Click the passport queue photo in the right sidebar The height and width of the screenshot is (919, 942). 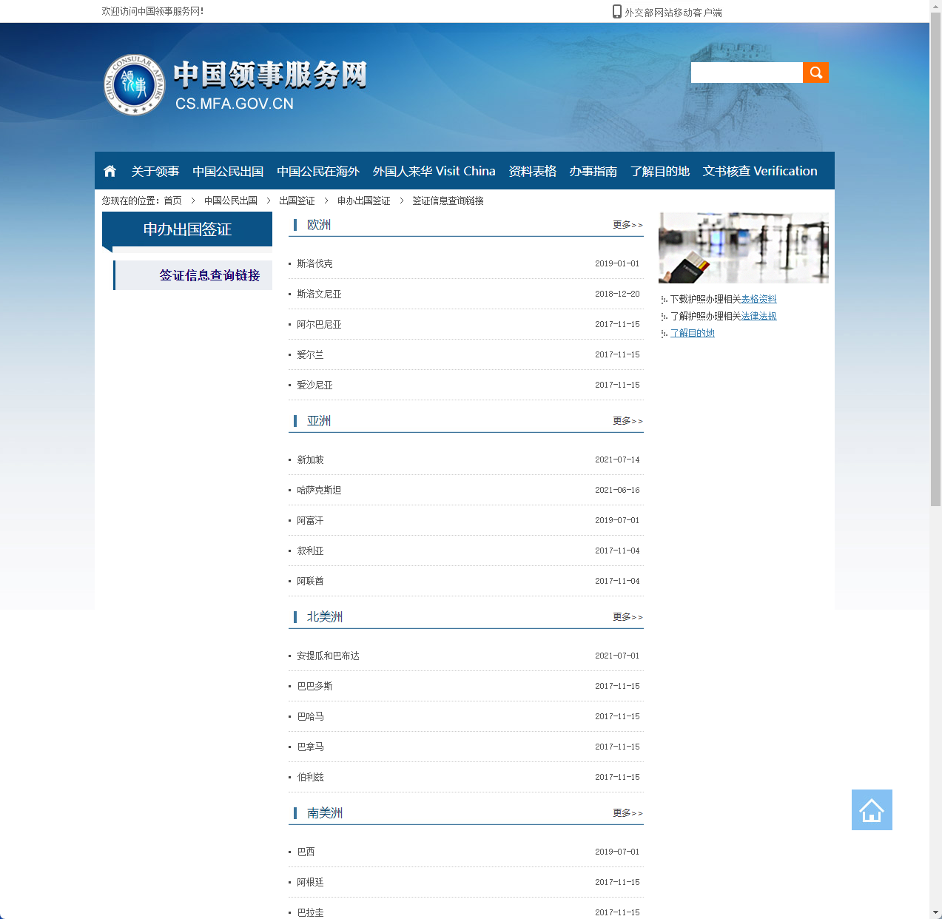coord(743,247)
